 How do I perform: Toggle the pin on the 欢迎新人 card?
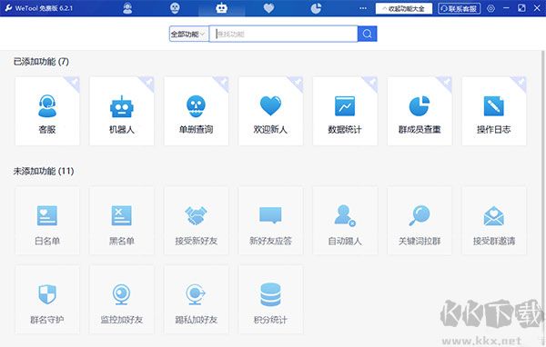[298, 82]
